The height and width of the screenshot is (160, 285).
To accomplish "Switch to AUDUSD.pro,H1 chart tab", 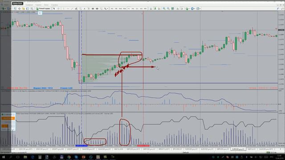I will tap(207, 149).
